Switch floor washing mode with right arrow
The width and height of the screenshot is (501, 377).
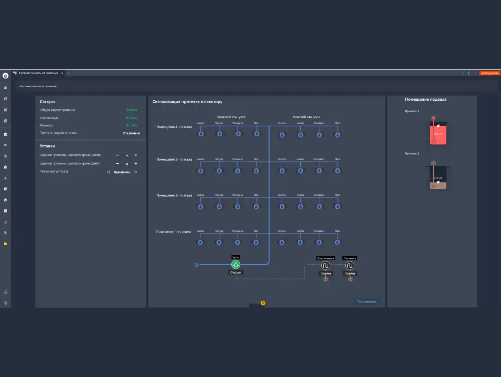pyautogui.click(x=136, y=172)
